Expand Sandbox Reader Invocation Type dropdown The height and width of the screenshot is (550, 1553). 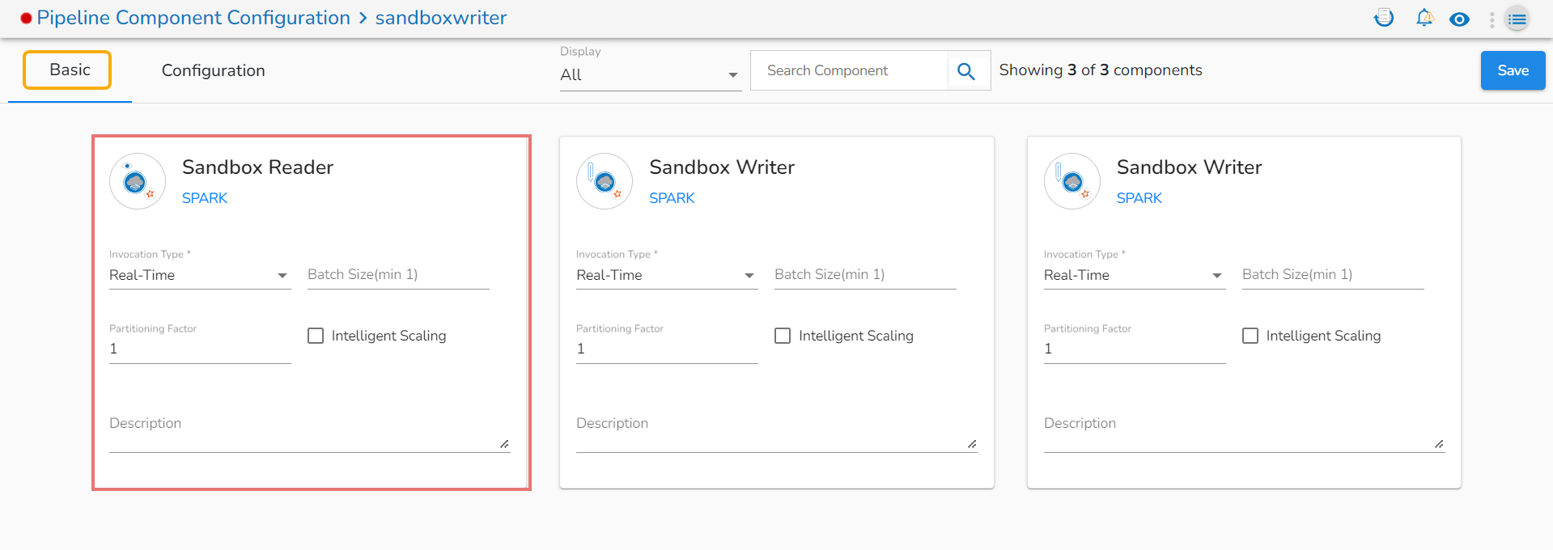(x=199, y=275)
